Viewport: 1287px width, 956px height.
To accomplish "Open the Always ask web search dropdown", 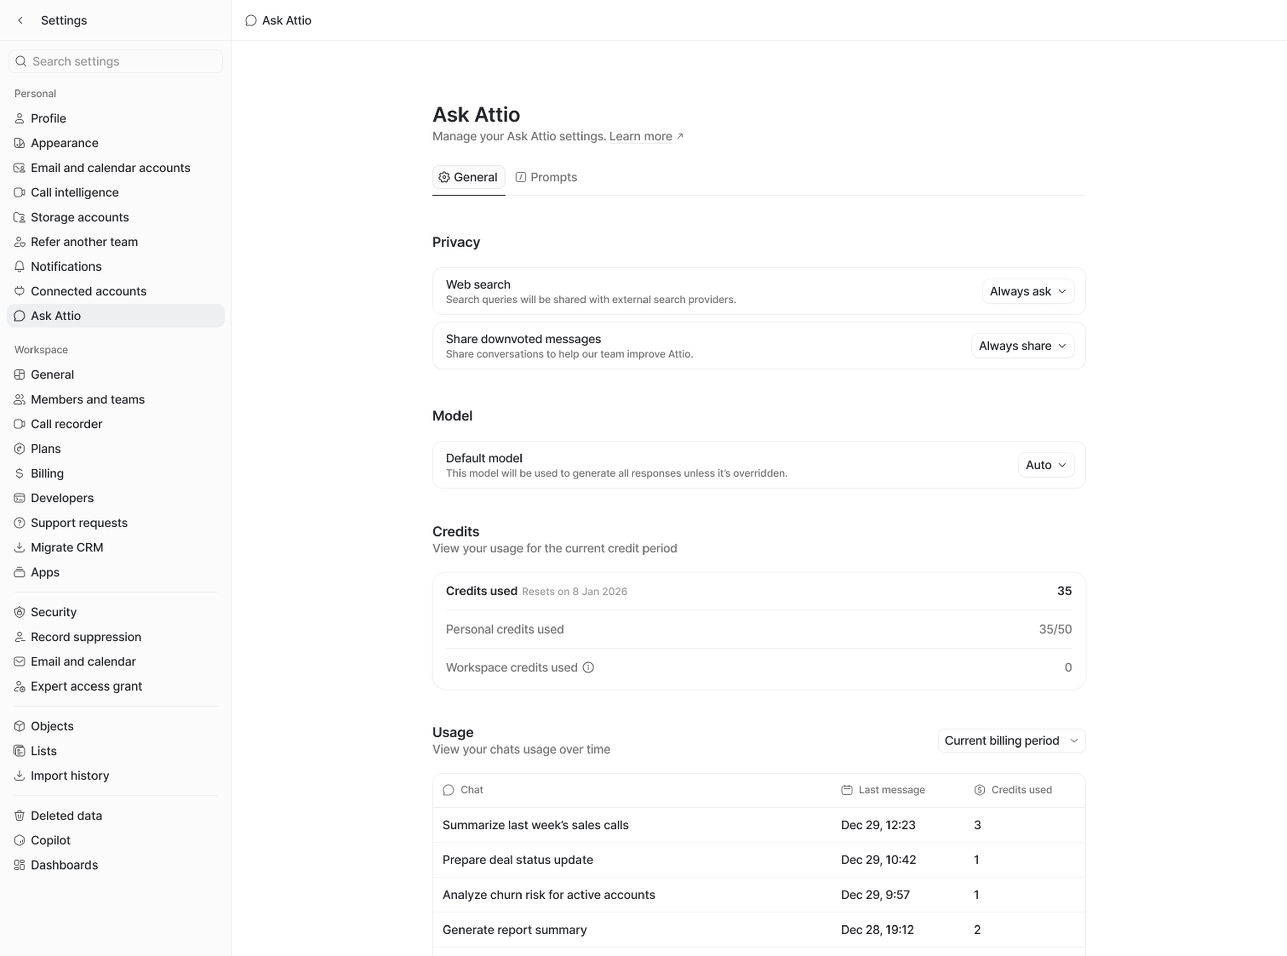I will tap(1028, 291).
